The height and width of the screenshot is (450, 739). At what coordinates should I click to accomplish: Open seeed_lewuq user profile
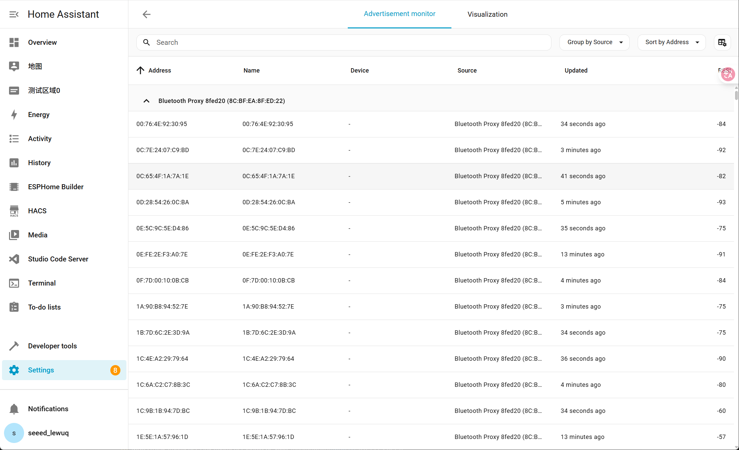[48, 433]
